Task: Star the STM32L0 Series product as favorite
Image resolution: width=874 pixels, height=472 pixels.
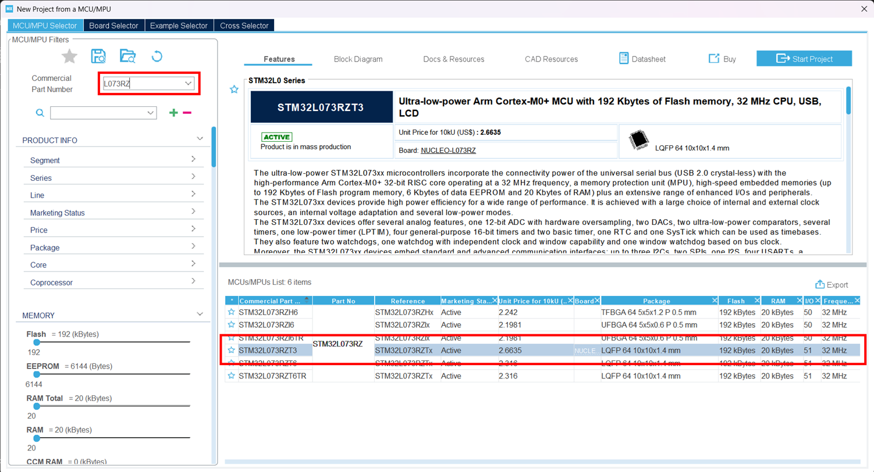Action: [234, 90]
